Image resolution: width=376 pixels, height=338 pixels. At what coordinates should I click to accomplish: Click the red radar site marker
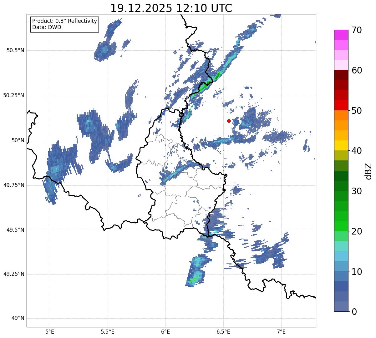pyautogui.click(x=229, y=121)
